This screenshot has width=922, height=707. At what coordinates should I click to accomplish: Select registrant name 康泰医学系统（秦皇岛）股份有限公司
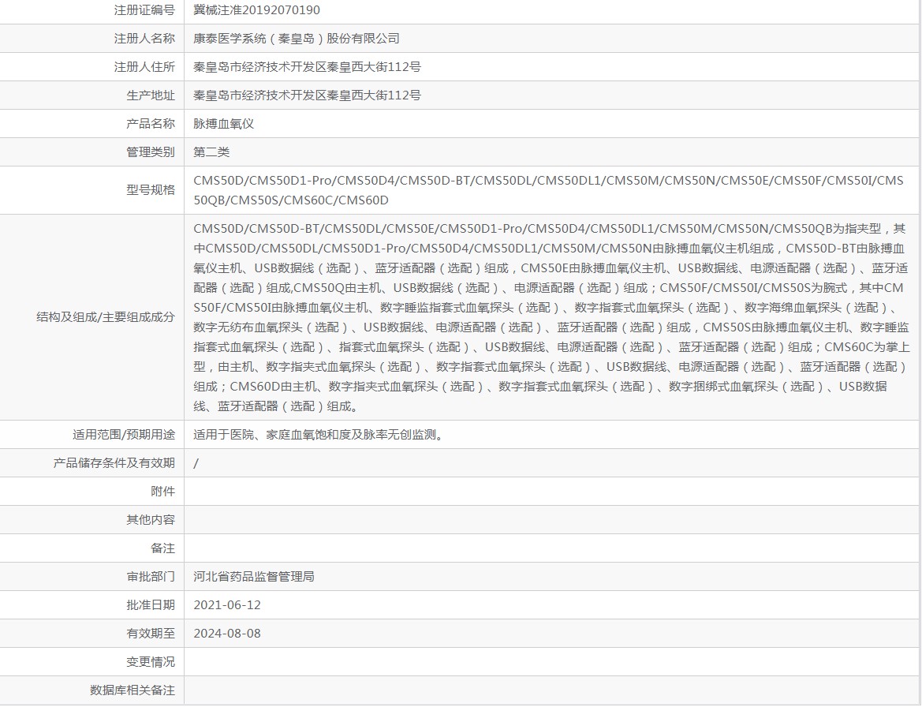tap(297, 38)
